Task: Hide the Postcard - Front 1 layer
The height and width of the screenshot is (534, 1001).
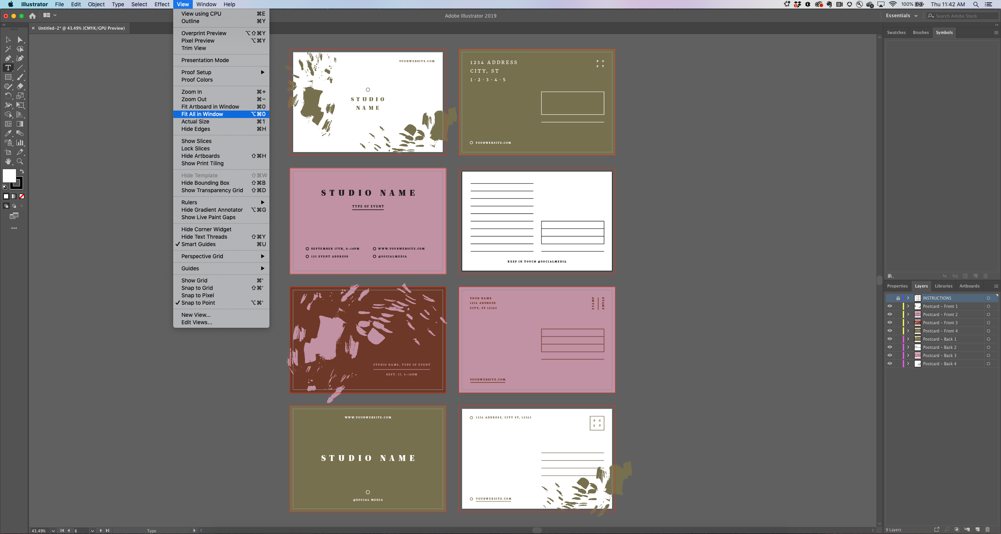Action: click(890, 306)
